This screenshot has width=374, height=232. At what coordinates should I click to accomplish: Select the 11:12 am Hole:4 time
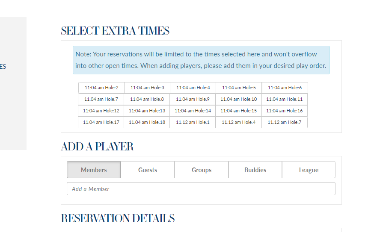point(238,122)
